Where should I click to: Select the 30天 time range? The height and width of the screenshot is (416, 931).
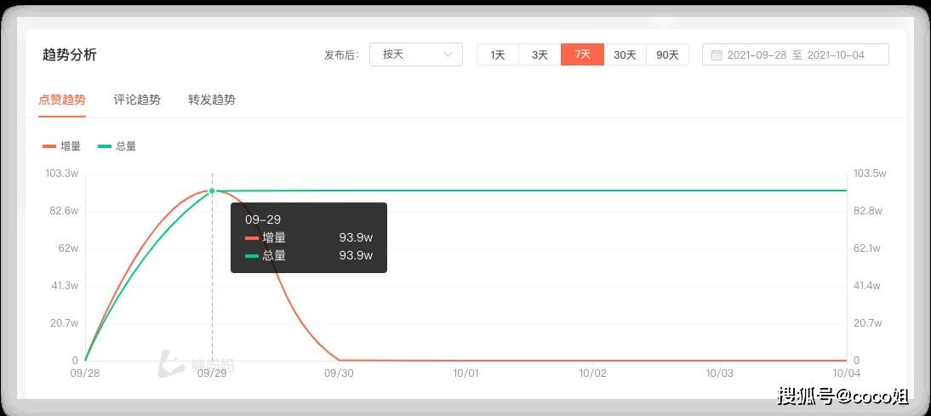625,54
